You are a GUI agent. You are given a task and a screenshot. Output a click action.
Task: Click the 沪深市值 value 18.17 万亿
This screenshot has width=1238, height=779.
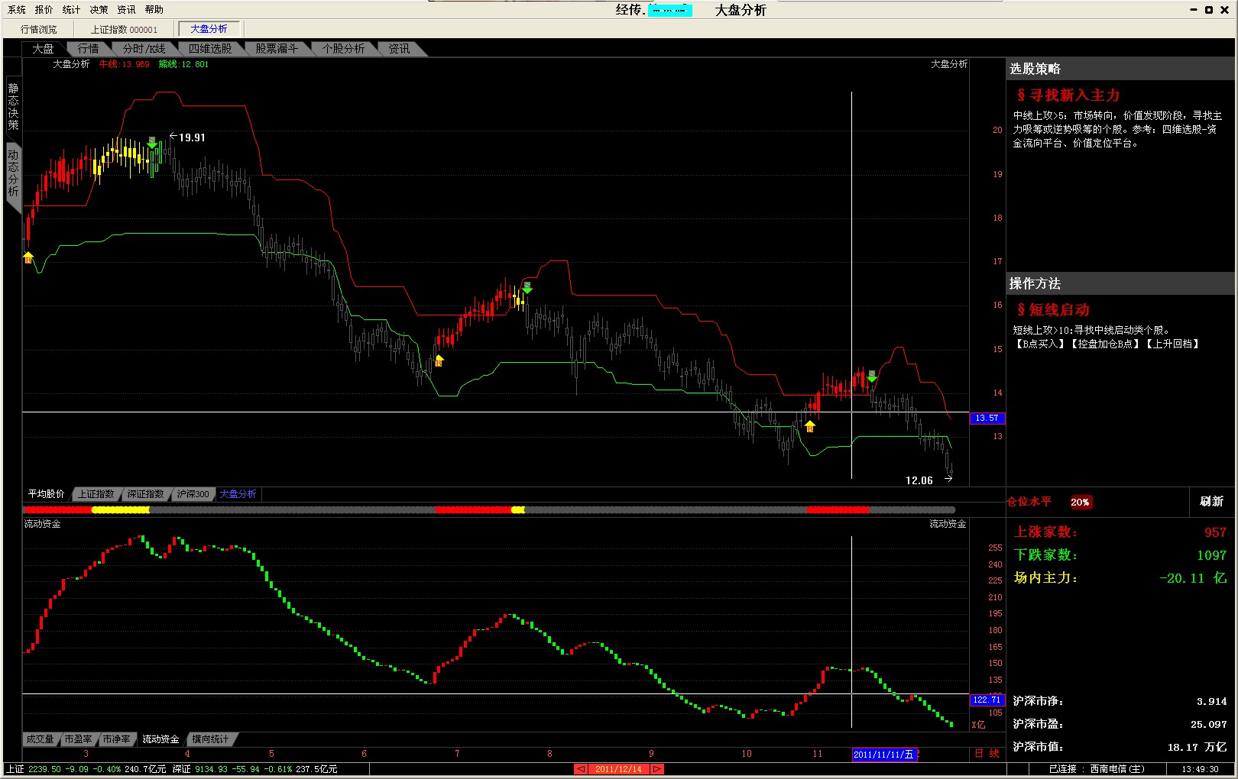point(1197,747)
